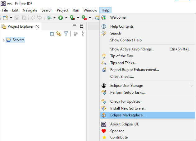This screenshot has width=196, height=141.
Task: Choose Contribute with yellow star
Action: click(148, 137)
